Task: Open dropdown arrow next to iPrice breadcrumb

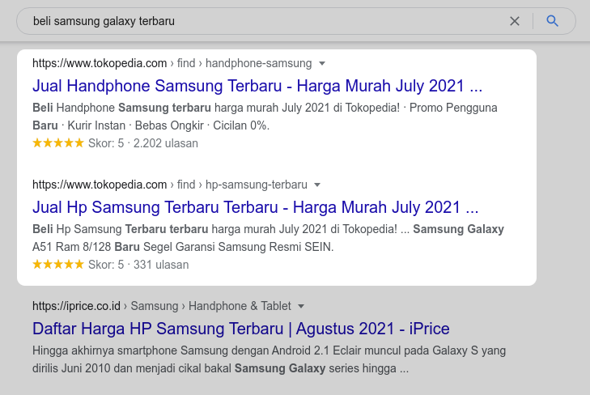Action: click(x=301, y=307)
